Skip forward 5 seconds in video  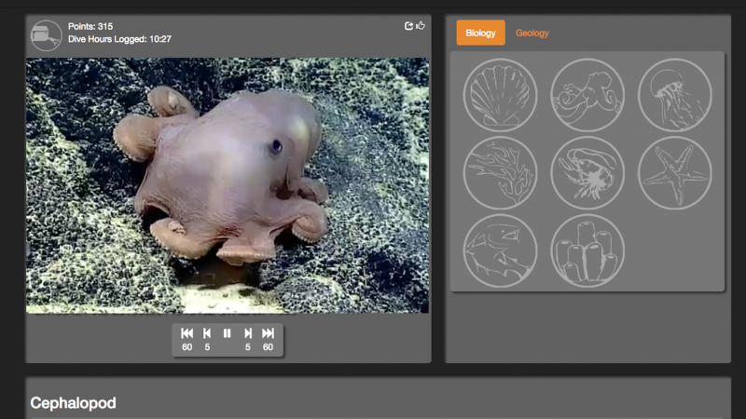tap(248, 333)
